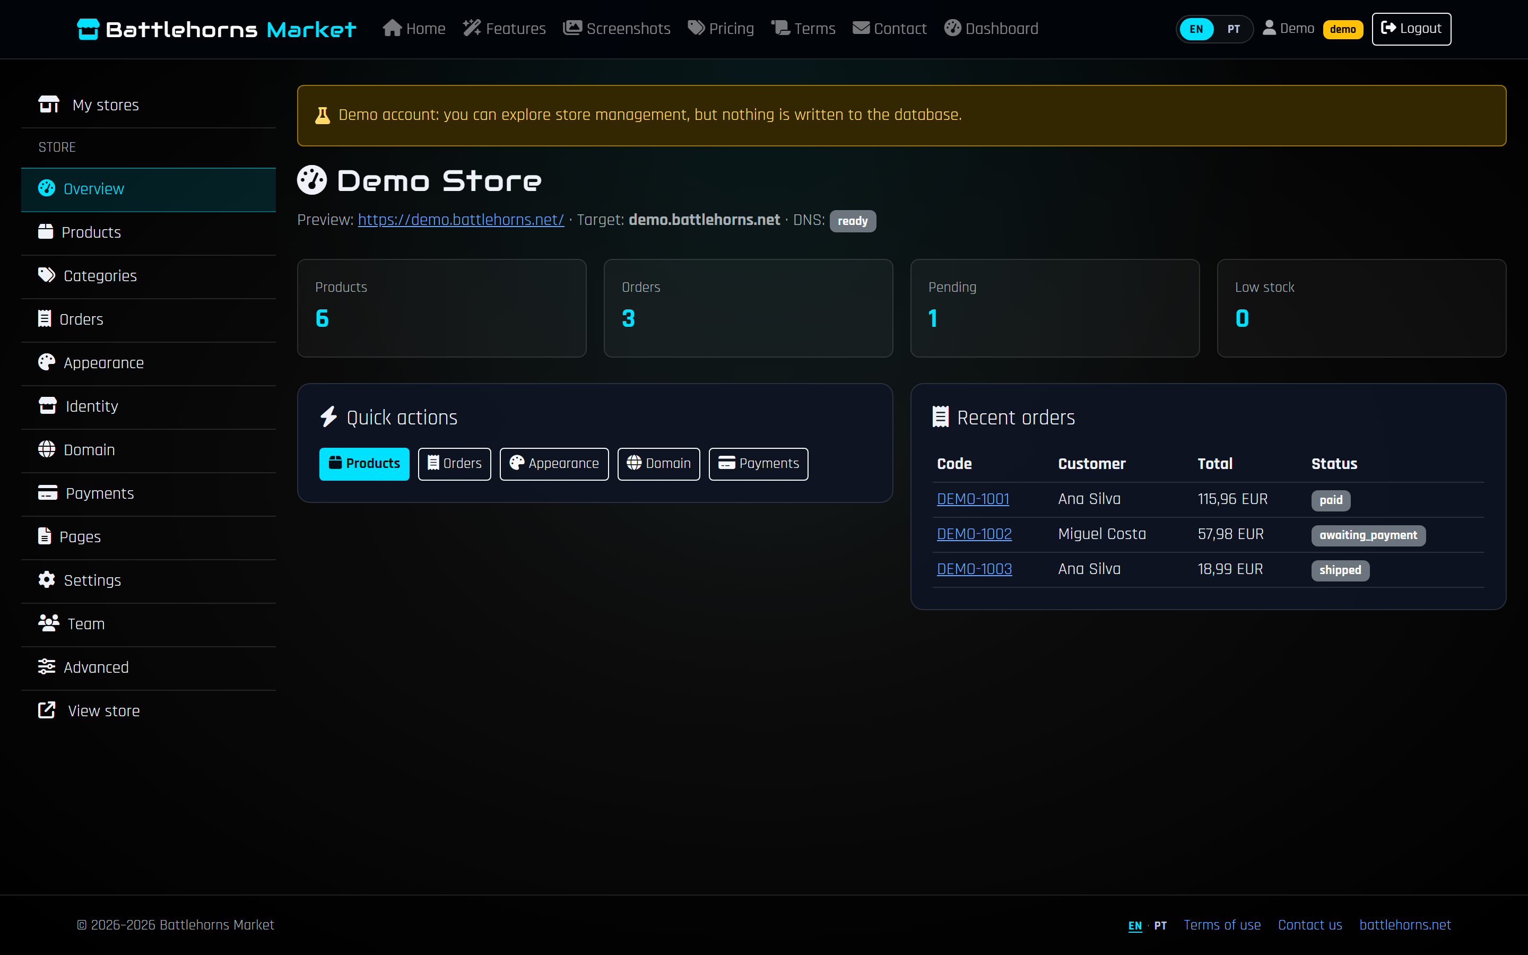Click the View store external link icon

coord(47,710)
